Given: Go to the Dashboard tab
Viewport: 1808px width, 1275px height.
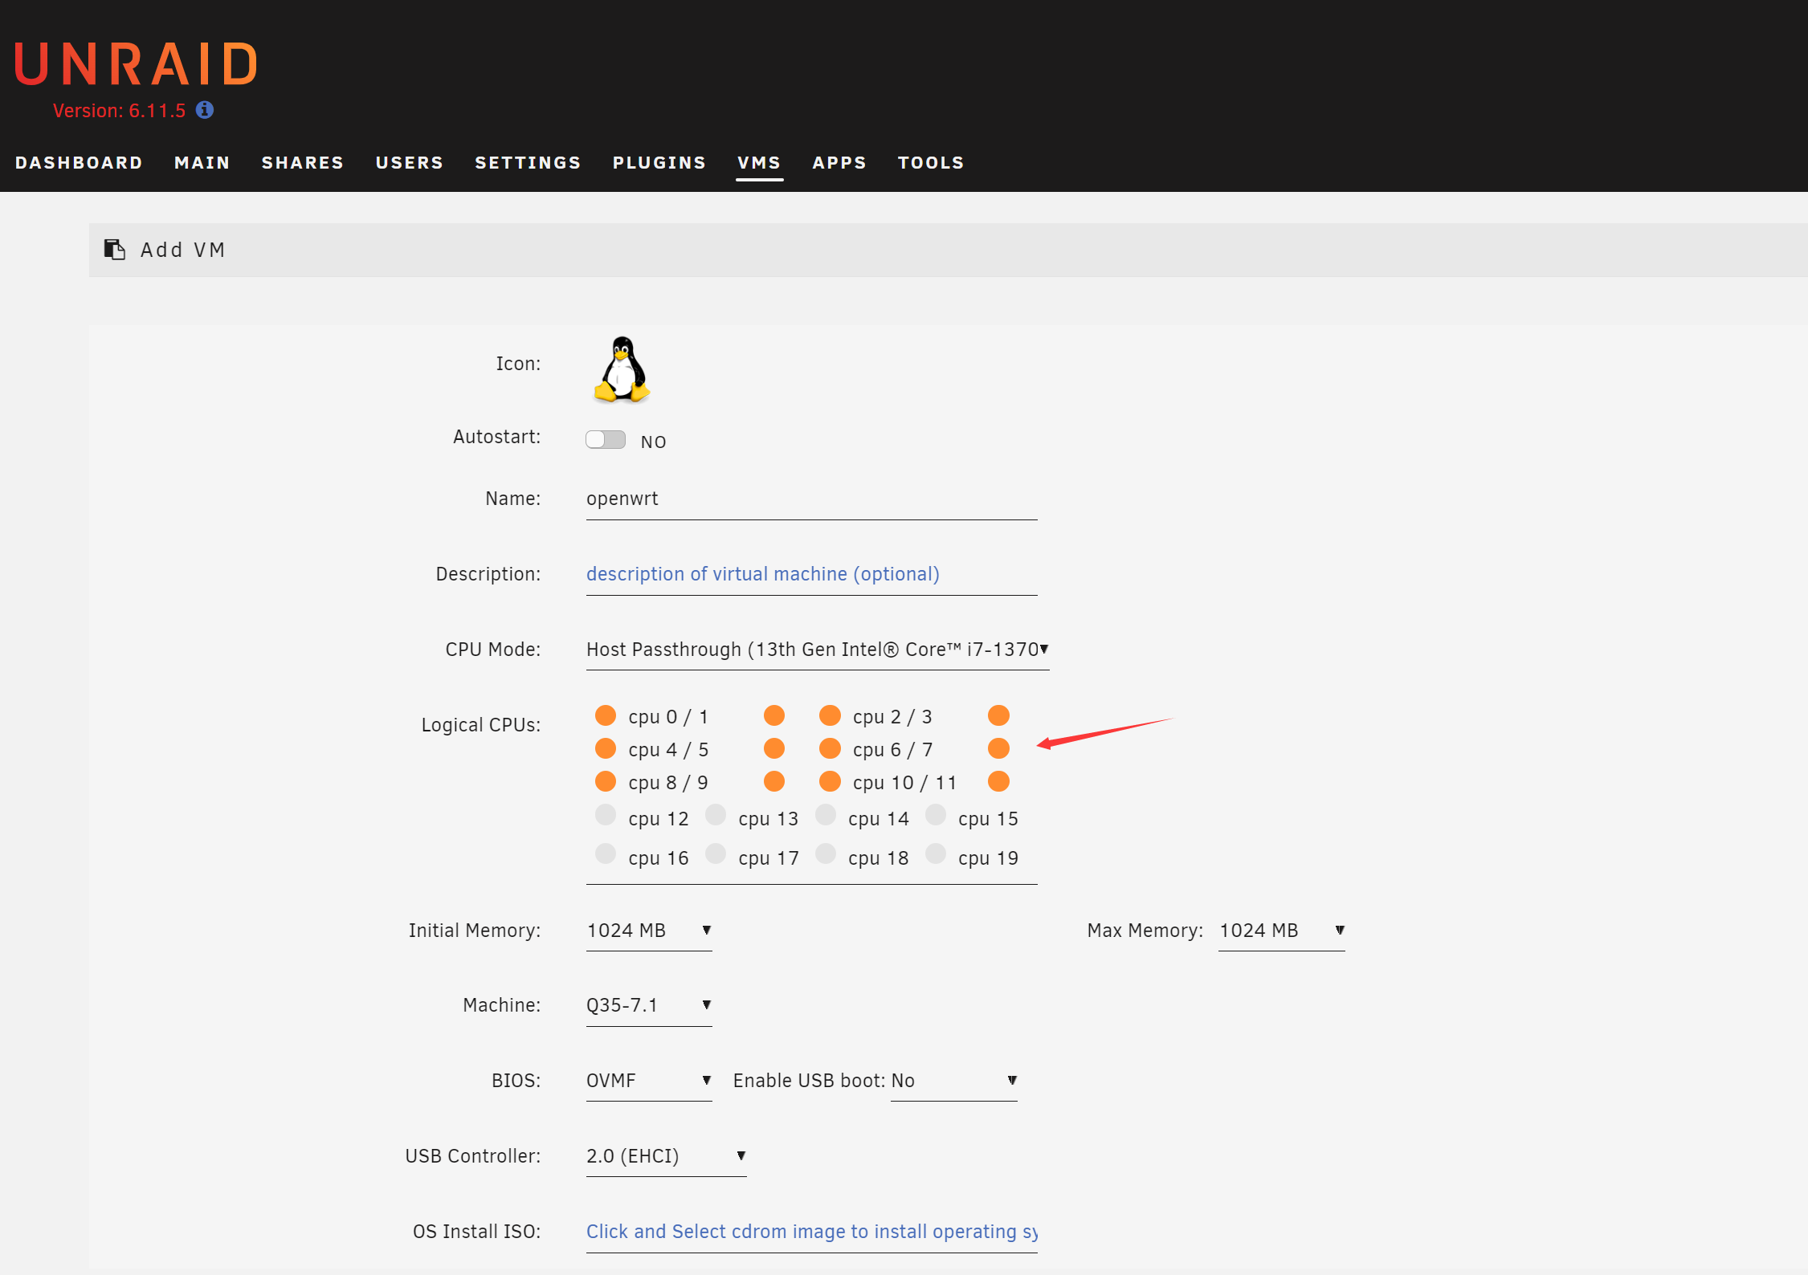Looking at the screenshot, I should tap(79, 163).
